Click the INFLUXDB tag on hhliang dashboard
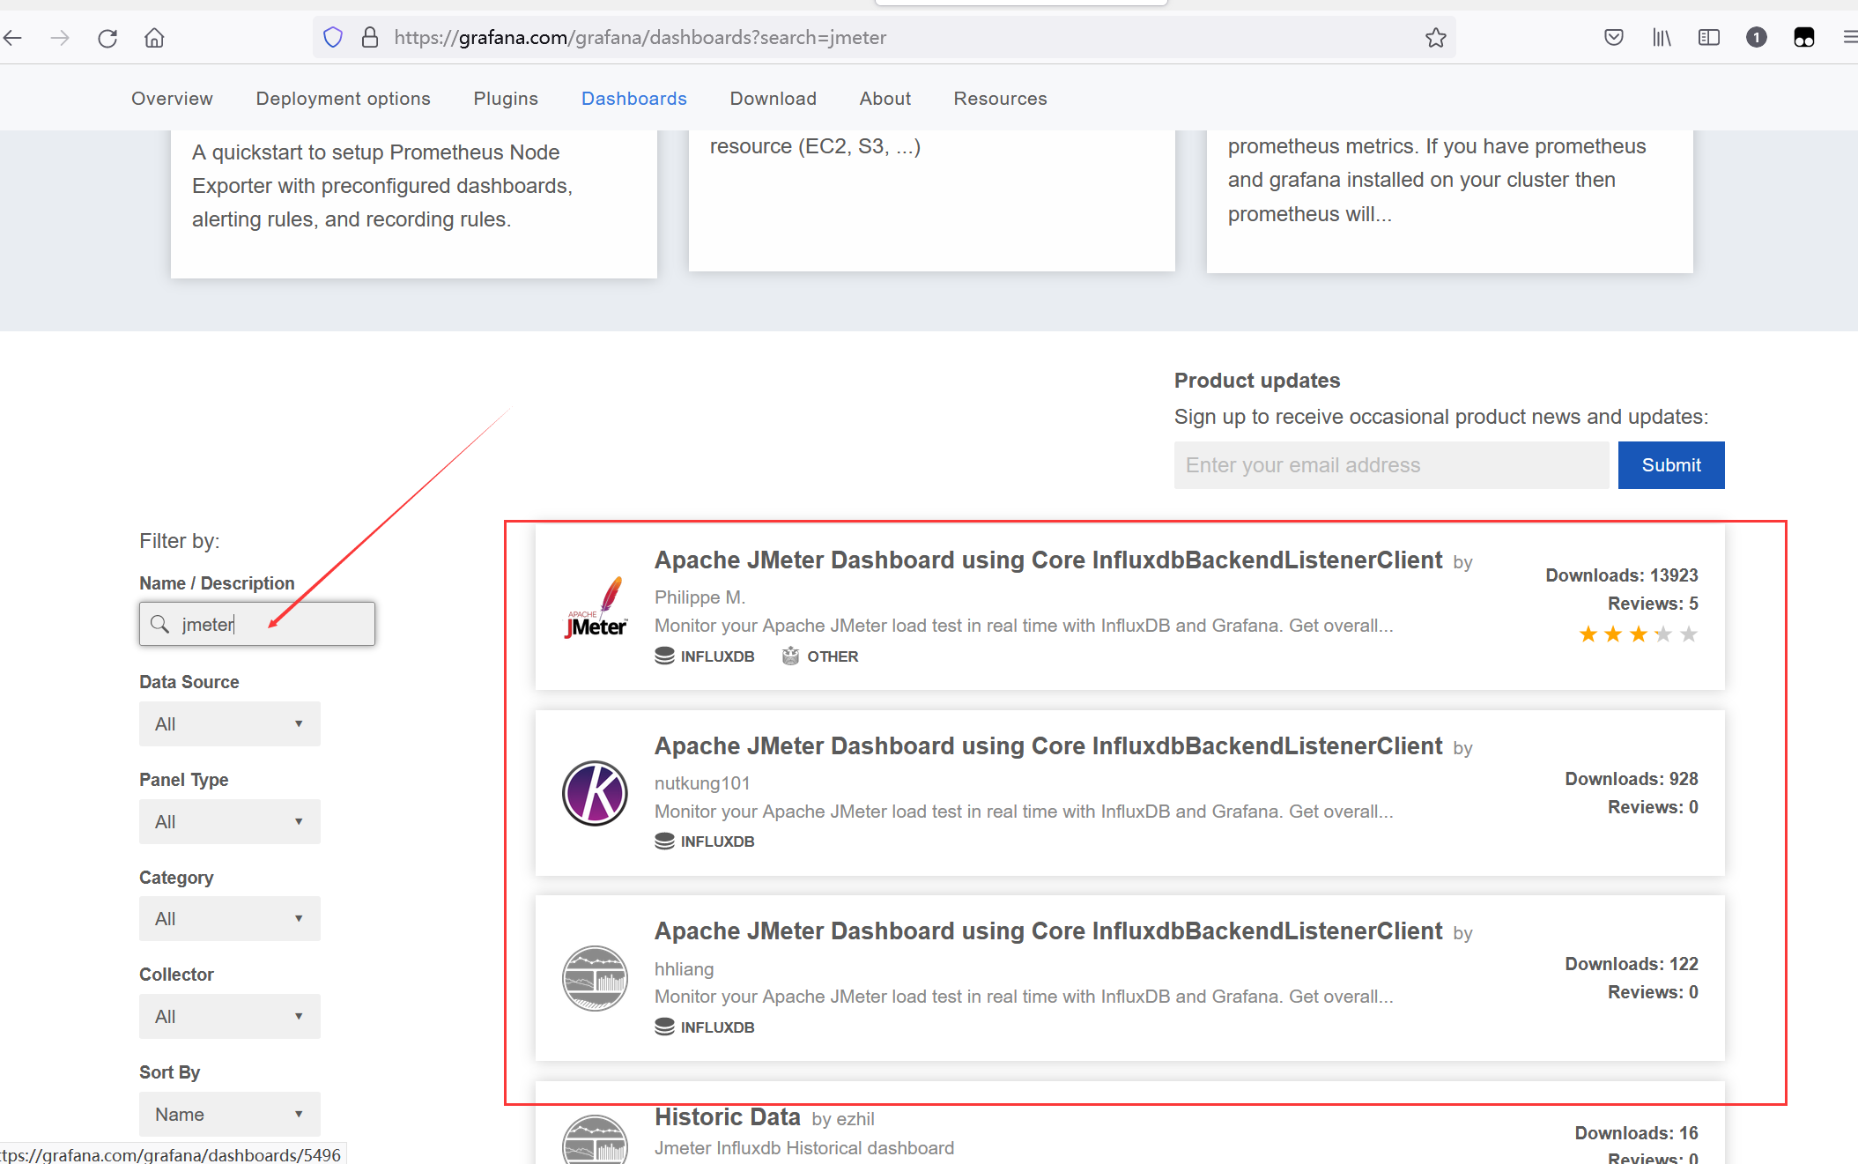The image size is (1858, 1164). pyautogui.click(x=705, y=1027)
